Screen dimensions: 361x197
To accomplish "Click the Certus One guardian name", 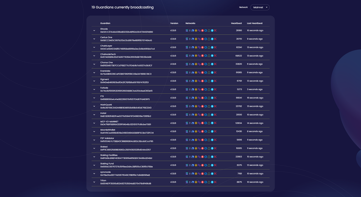I will 106,37.
